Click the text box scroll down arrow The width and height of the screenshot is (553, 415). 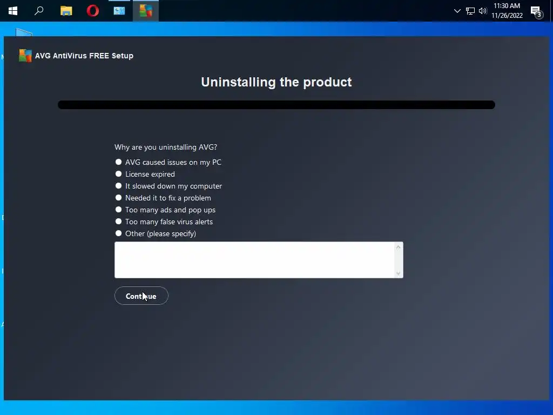coord(398,273)
